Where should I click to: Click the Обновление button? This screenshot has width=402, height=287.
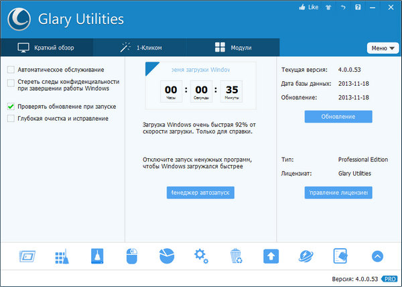[338, 117]
